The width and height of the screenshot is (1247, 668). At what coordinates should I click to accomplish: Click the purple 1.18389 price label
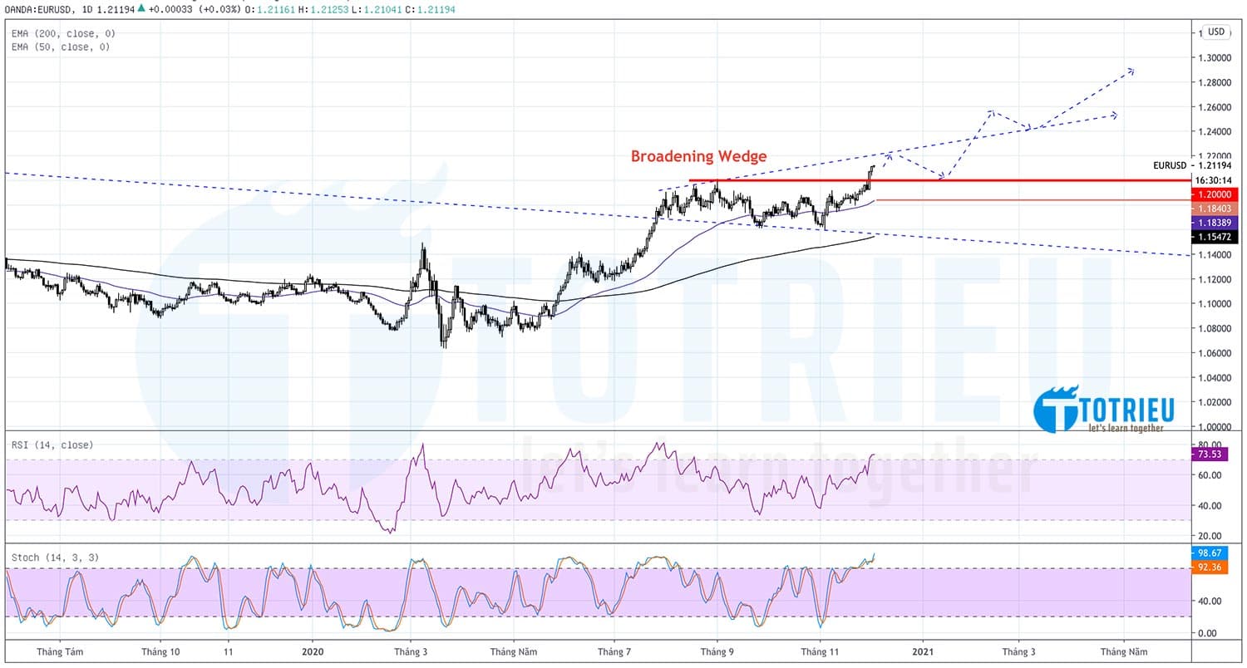click(1214, 222)
